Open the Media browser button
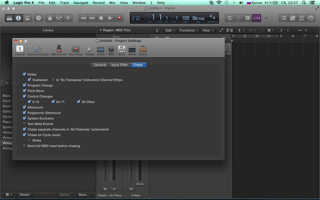Image resolution: width=320 pixels, height=200 pixels. click(310, 18)
